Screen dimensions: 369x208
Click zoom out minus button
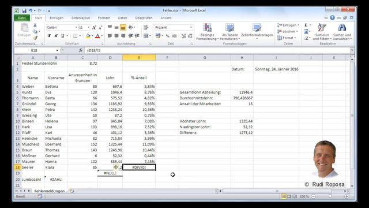(314, 196)
